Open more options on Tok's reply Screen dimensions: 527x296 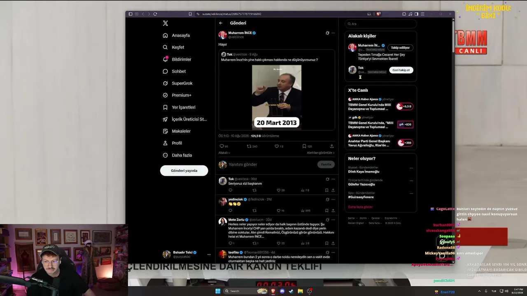[x=333, y=179]
